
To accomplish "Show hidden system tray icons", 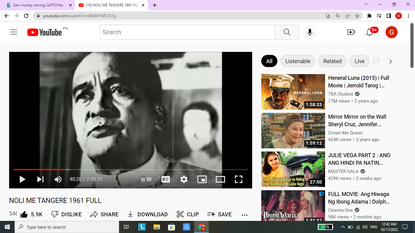I will click(x=343, y=227).
